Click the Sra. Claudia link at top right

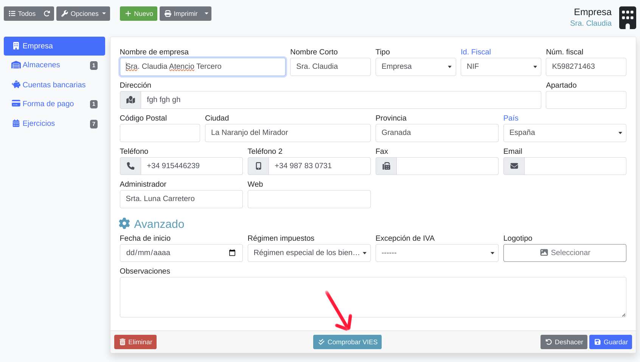[x=590, y=23]
